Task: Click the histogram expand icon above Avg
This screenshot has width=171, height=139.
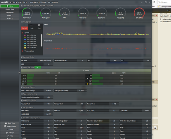Action: 39,25
